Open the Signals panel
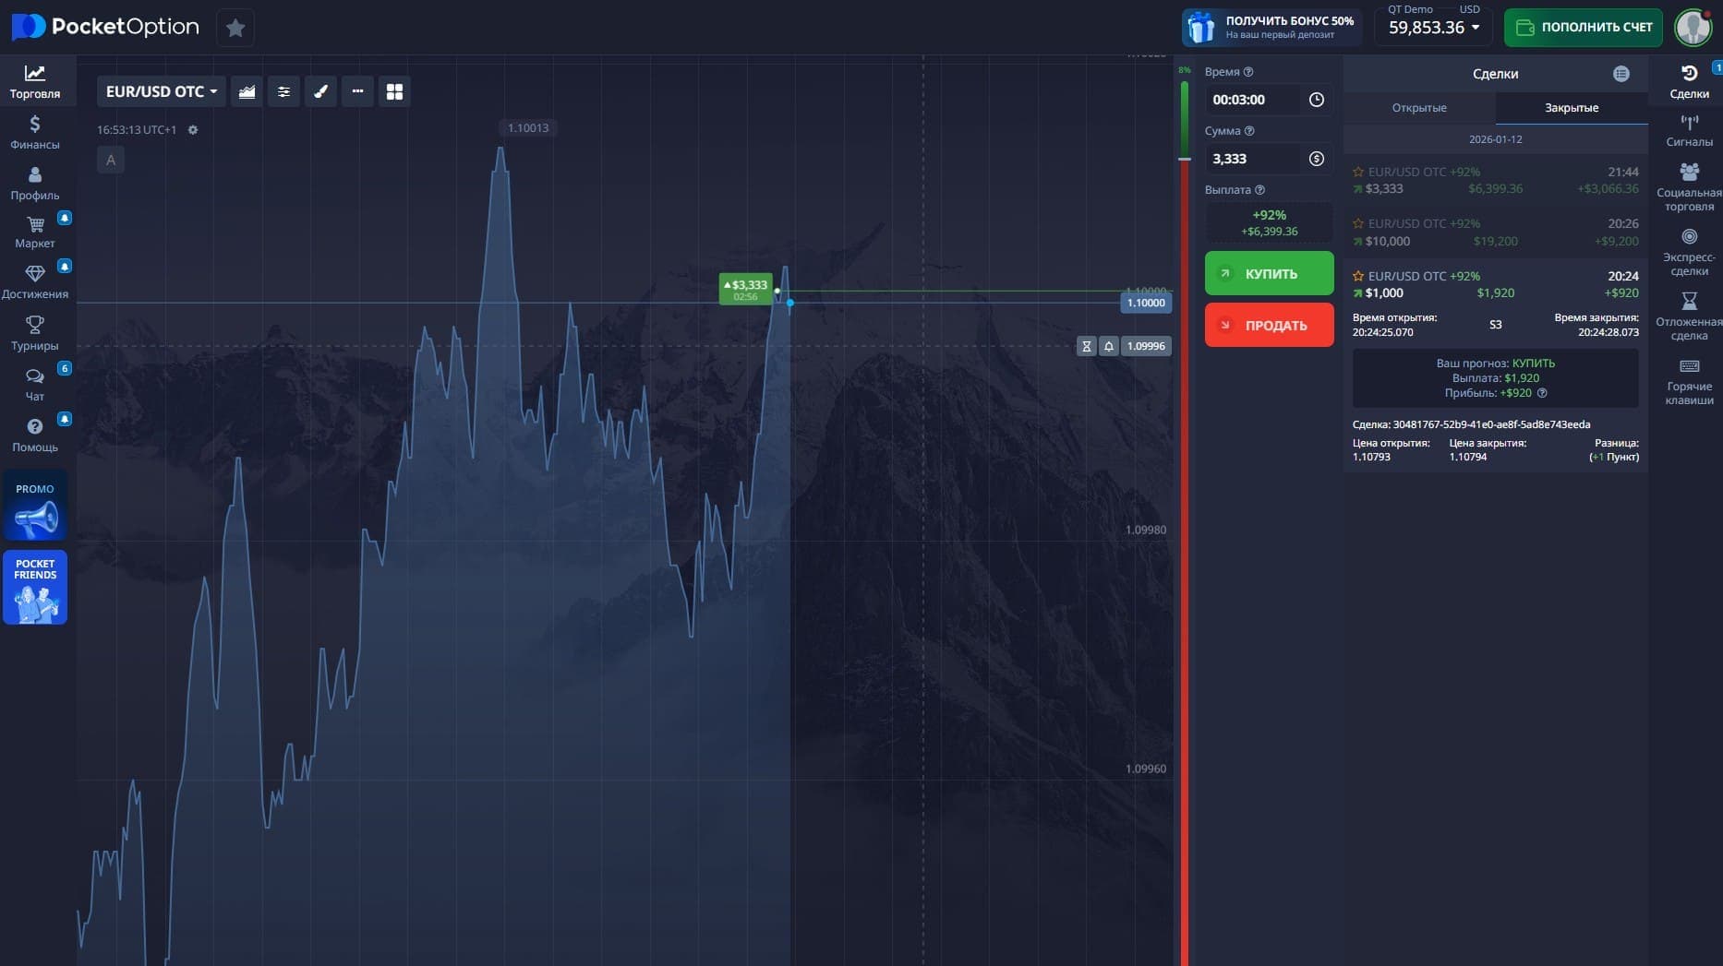Viewport: 1723px width, 966px height. tap(1689, 130)
